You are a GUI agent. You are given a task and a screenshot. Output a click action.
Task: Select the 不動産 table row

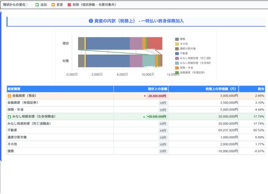136,130
